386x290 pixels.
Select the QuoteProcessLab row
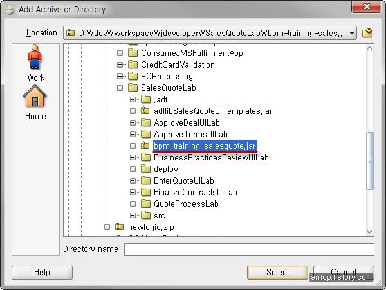click(x=186, y=204)
